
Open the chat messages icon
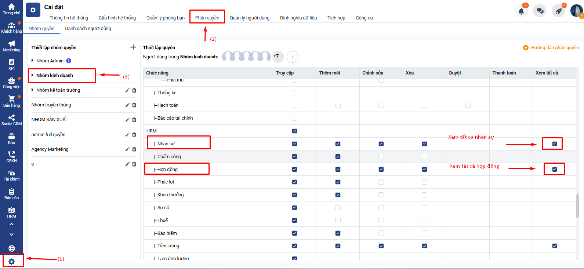coord(540,11)
